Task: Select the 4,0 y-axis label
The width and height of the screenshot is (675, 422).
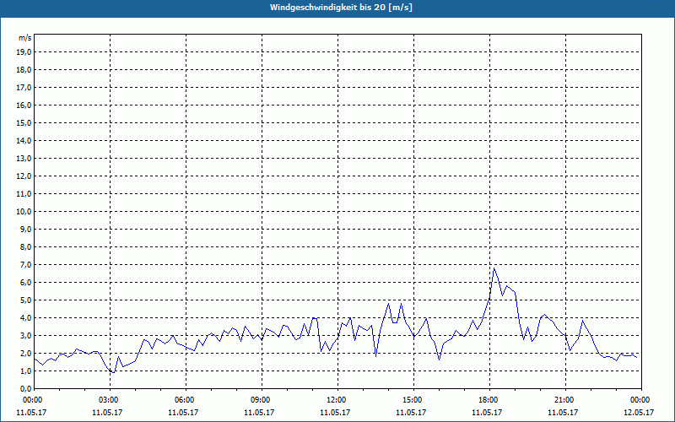Action: click(25, 318)
